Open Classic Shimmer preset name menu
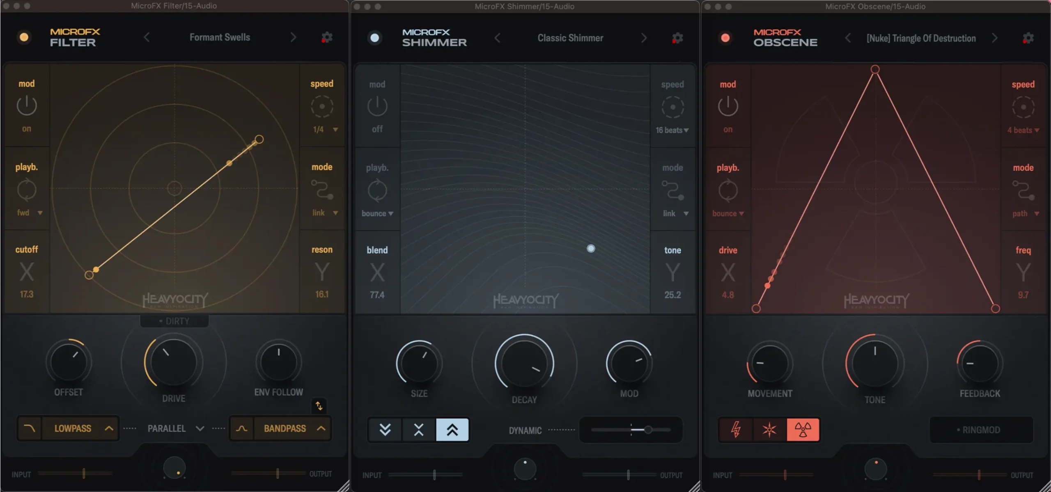This screenshot has width=1051, height=492. (x=570, y=38)
